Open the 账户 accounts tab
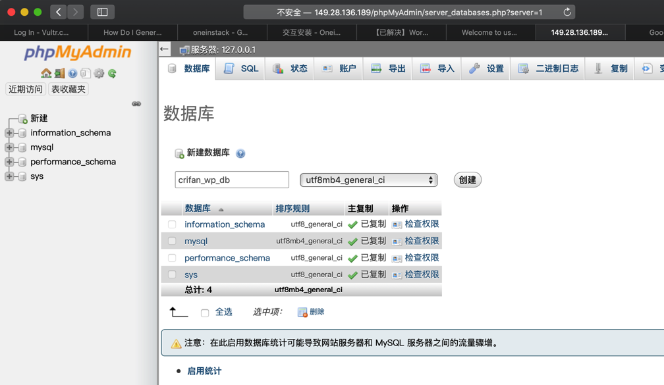The image size is (664, 385). point(339,68)
